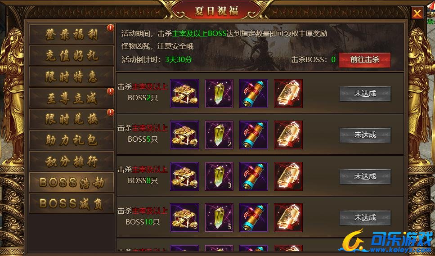
Task: Click 未达成 button for BOSS2只 reward
Action: (365, 94)
